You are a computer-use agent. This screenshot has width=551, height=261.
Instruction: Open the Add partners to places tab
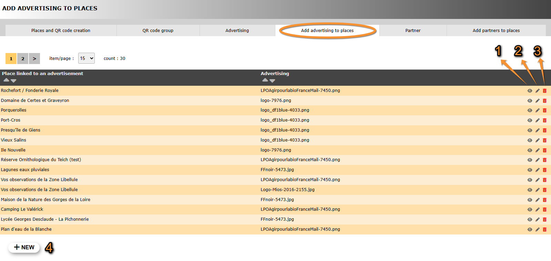pyautogui.click(x=496, y=31)
